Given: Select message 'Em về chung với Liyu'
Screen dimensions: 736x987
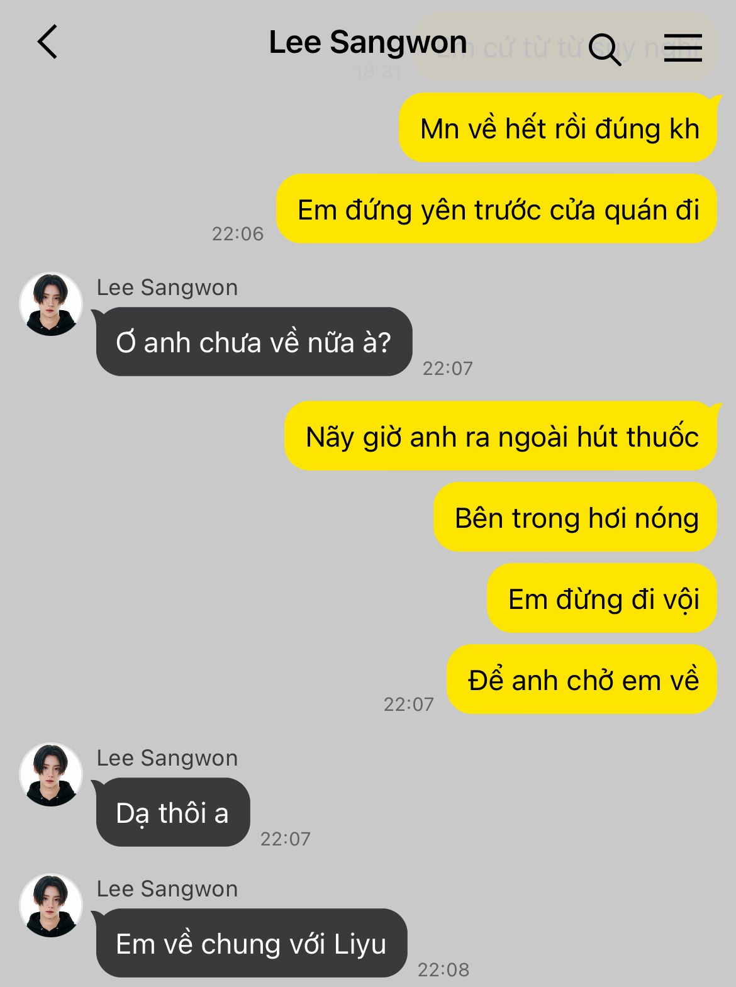Looking at the screenshot, I should (251, 944).
